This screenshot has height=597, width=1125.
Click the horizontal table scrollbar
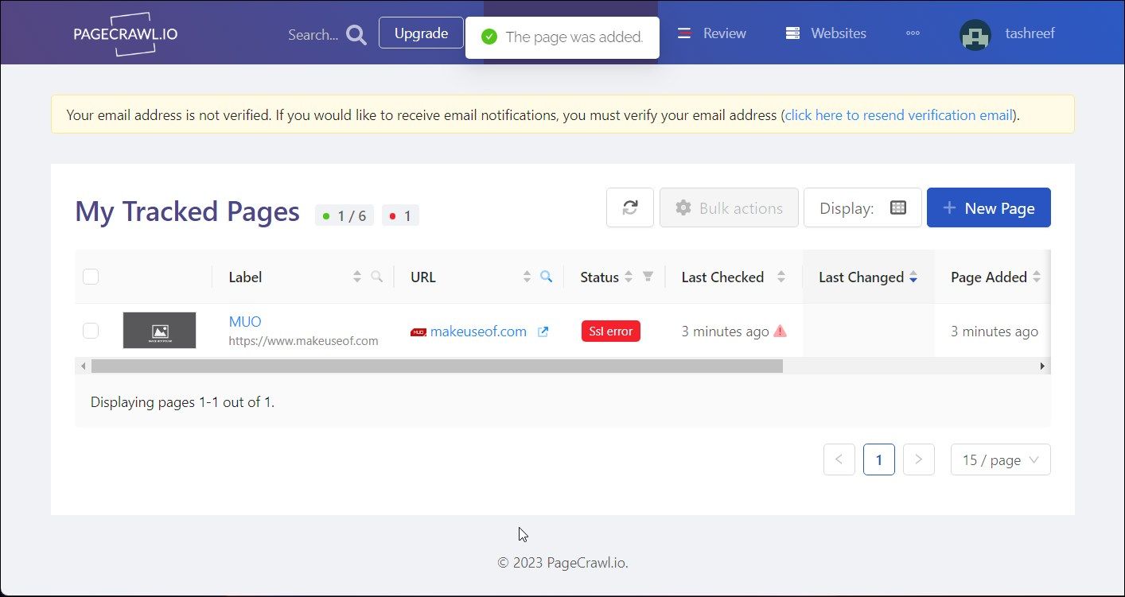click(437, 366)
